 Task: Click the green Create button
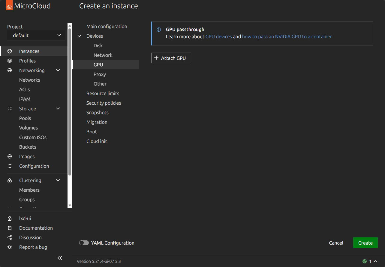tap(365, 243)
